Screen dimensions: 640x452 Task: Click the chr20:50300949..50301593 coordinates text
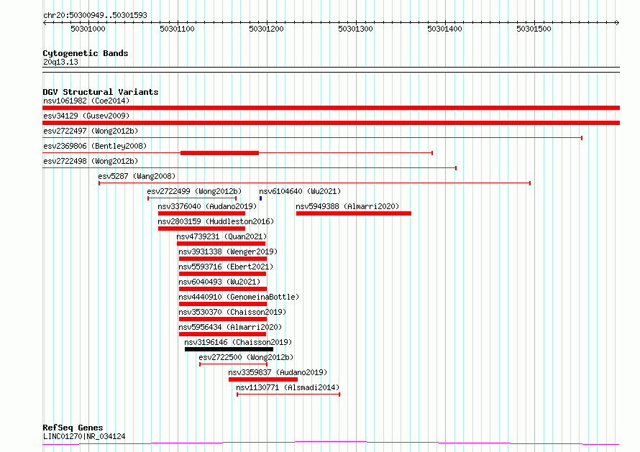pos(95,16)
